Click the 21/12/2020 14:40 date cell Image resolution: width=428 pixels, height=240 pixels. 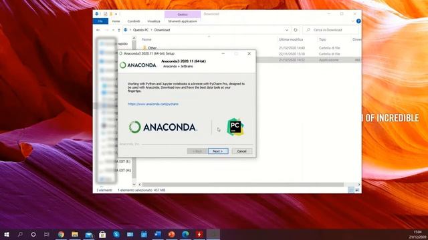[292, 48]
